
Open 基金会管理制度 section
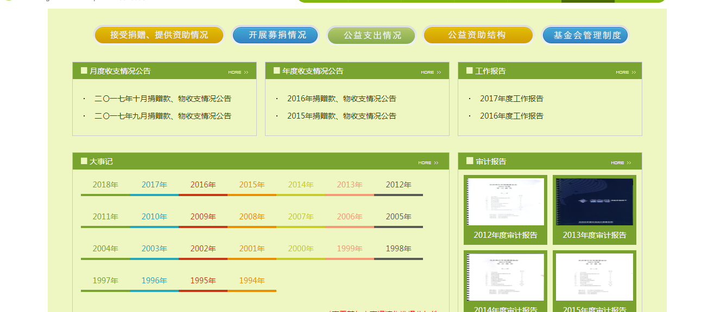click(x=585, y=36)
